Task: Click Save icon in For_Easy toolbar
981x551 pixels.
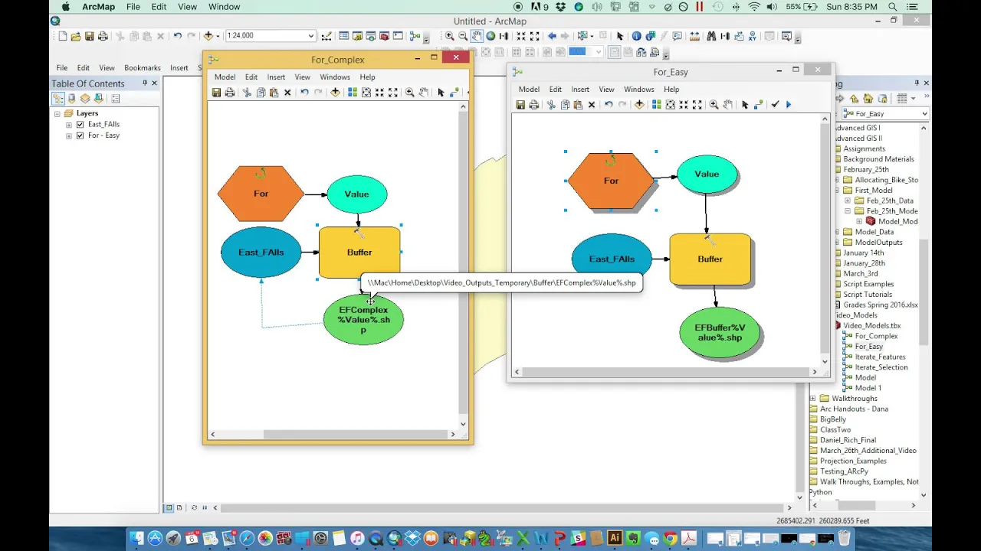Action: 520,105
